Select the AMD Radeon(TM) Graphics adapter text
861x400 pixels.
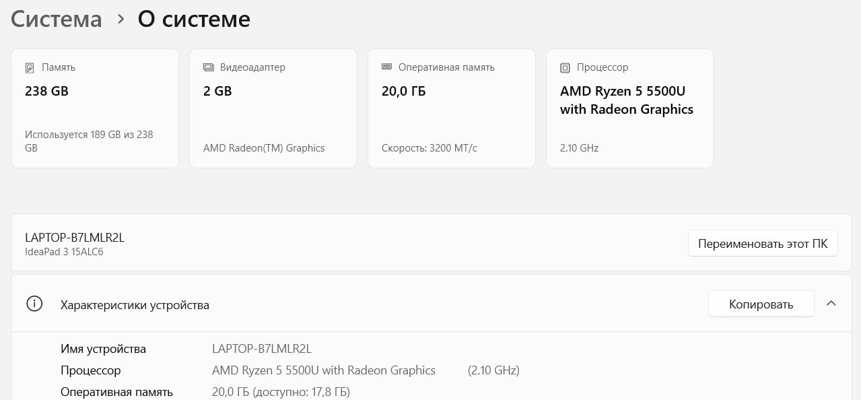click(264, 148)
